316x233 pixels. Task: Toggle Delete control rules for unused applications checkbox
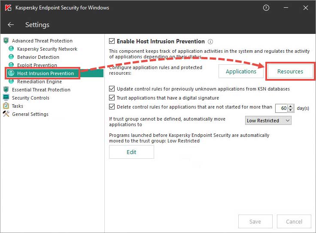click(x=112, y=106)
